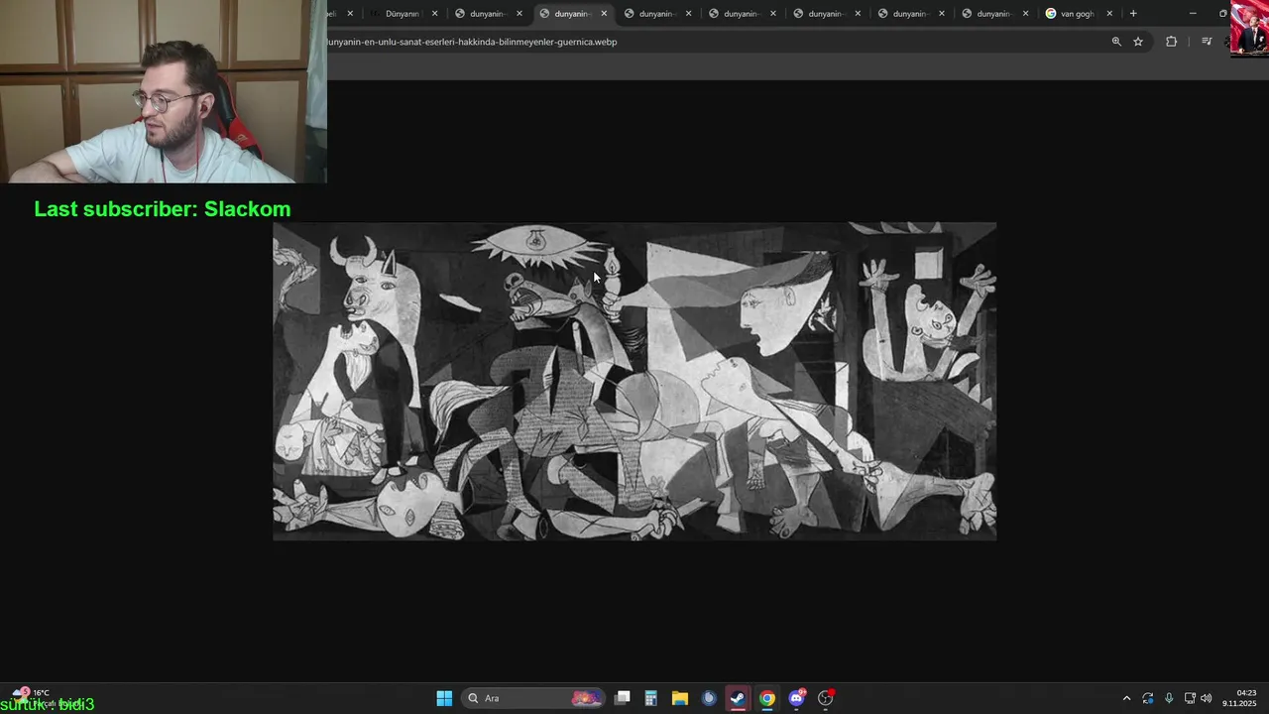The width and height of the screenshot is (1269, 714).
Task: Open the Chrome extensions puzzle icon
Action: click(x=1171, y=42)
